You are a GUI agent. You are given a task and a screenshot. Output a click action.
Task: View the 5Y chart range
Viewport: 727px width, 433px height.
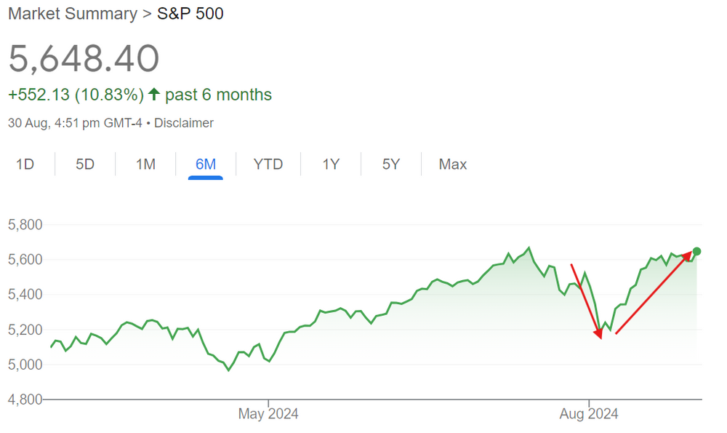(x=391, y=164)
